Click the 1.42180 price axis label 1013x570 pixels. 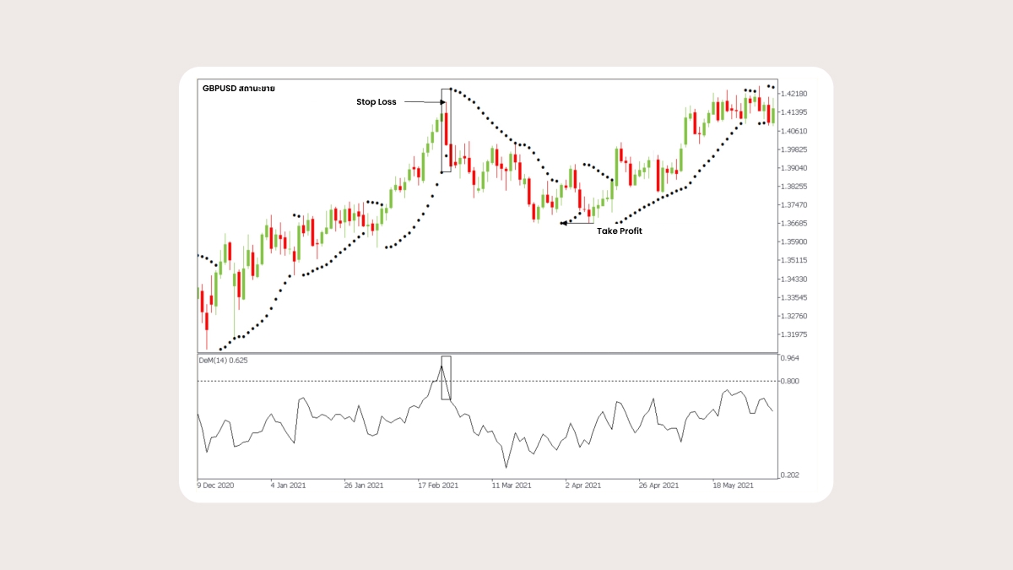pos(795,94)
